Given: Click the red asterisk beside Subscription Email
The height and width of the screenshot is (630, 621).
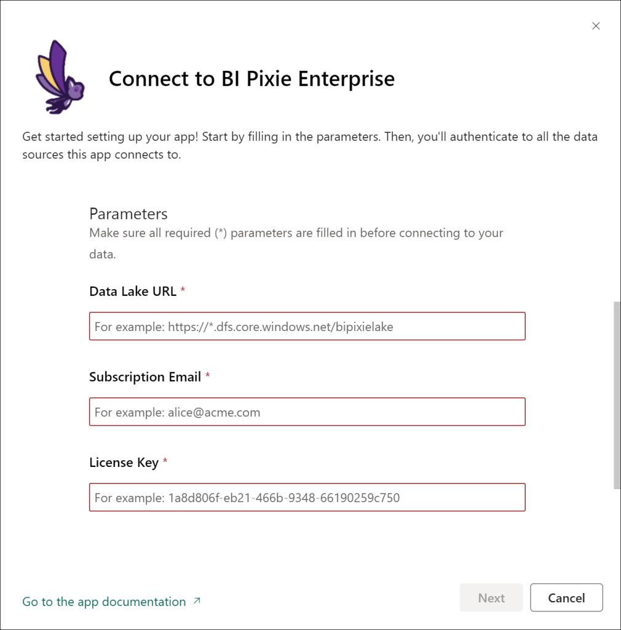Looking at the screenshot, I should coord(208,376).
